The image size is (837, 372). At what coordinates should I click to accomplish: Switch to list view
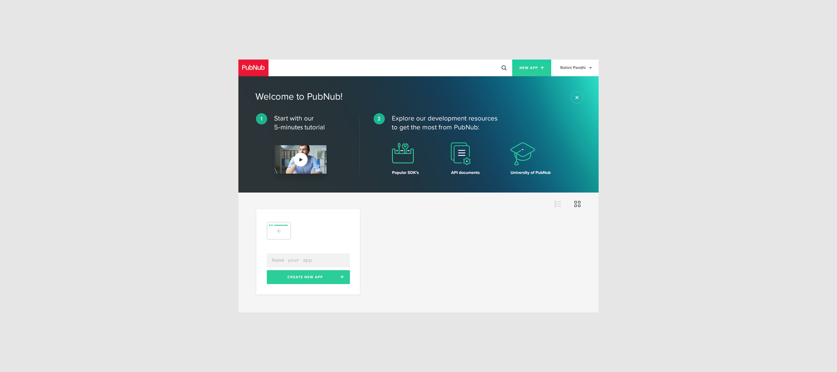click(558, 204)
